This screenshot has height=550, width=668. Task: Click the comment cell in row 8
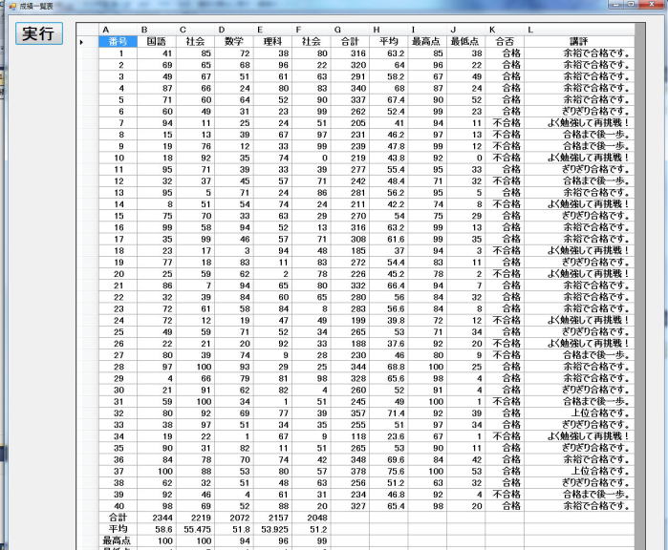pos(579,135)
